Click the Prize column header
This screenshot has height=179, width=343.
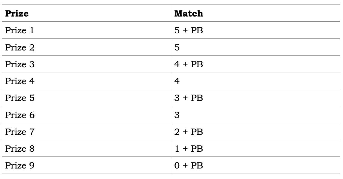17,14
